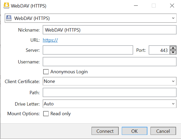
Task: Open the Drive Letter dropdown
Action: click(110, 104)
